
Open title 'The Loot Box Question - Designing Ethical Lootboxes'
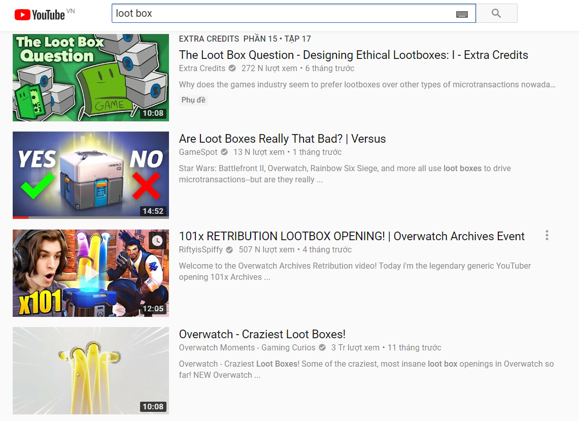click(x=353, y=55)
